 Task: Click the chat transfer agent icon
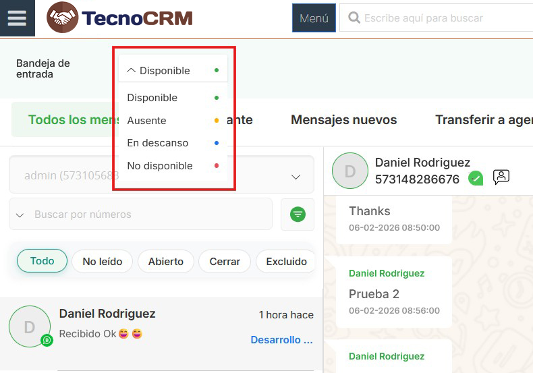point(501,177)
